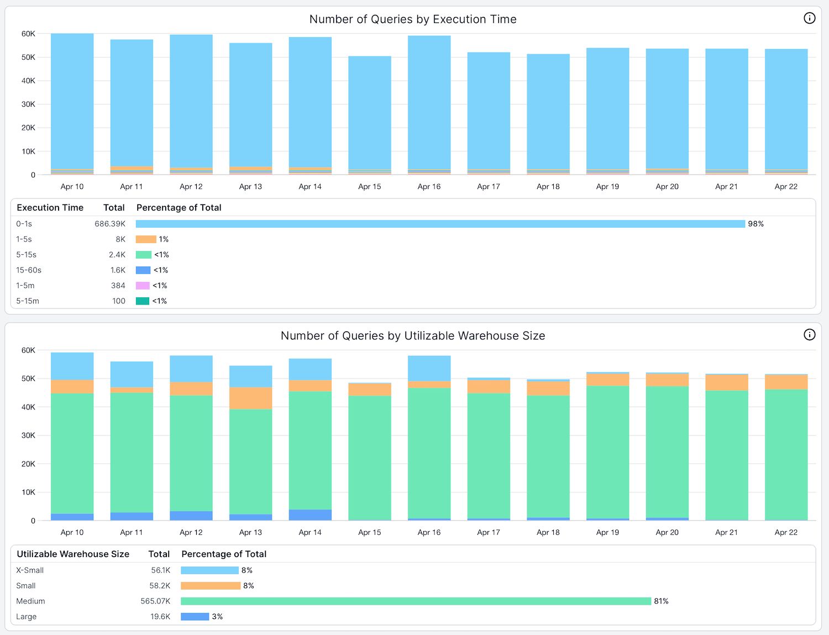The image size is (829, 635).
Task: Click "Percentage of Total" header in Warehouse Size table
Action: (x=224, y=554)
